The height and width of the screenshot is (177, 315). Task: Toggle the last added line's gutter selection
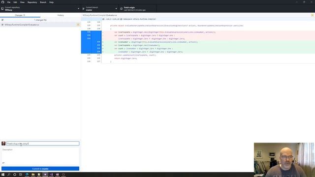91,52
